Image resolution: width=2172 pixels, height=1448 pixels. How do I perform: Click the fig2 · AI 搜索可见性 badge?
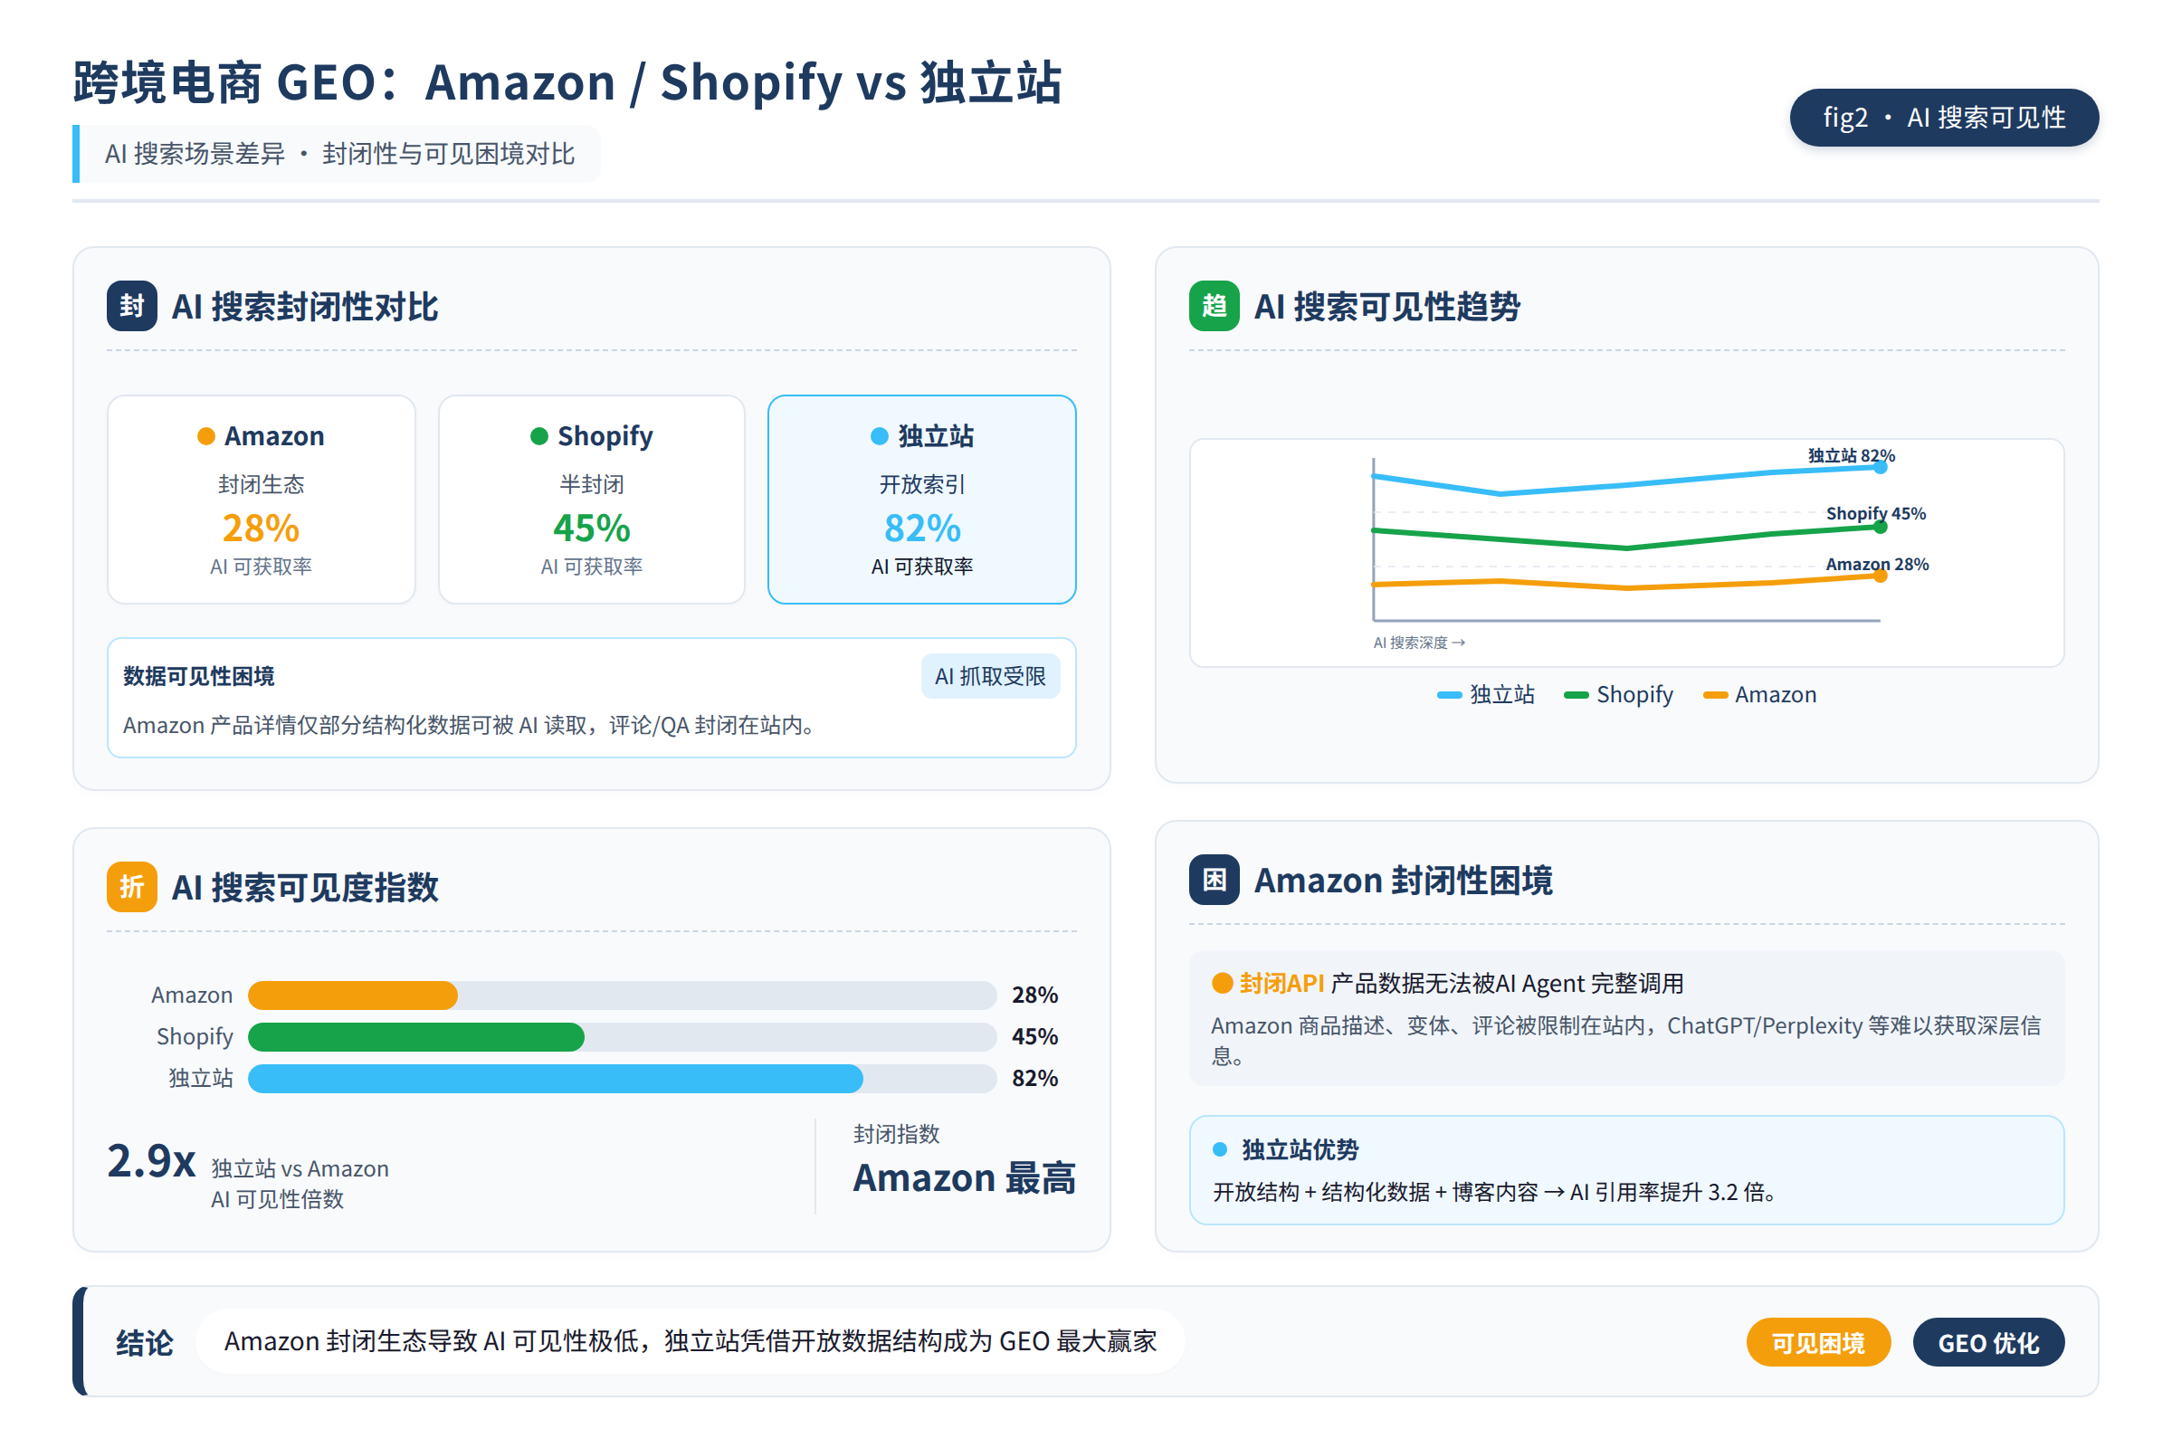(1944, 118)
